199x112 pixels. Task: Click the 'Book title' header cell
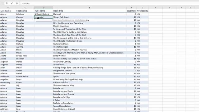(90, 11)
